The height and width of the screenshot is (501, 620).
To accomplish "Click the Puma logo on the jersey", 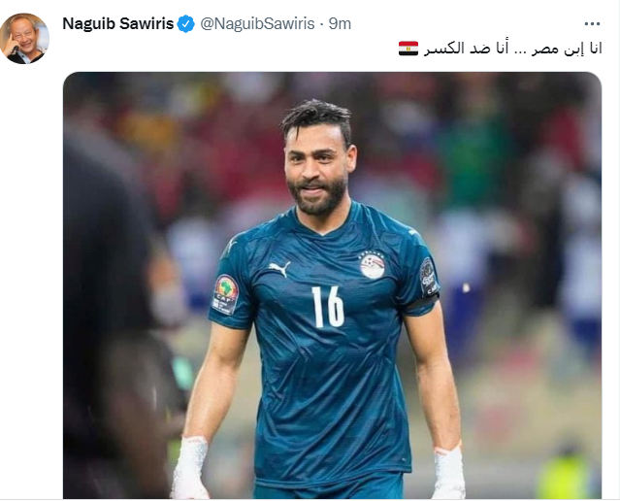I will (x=279, y=269).
